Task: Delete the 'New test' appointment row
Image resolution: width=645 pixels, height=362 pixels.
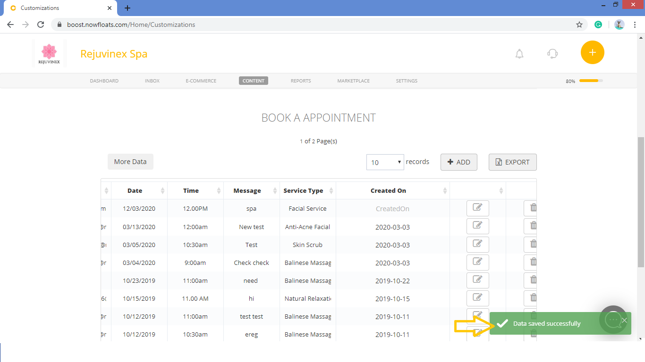Action: coord(531,226)
